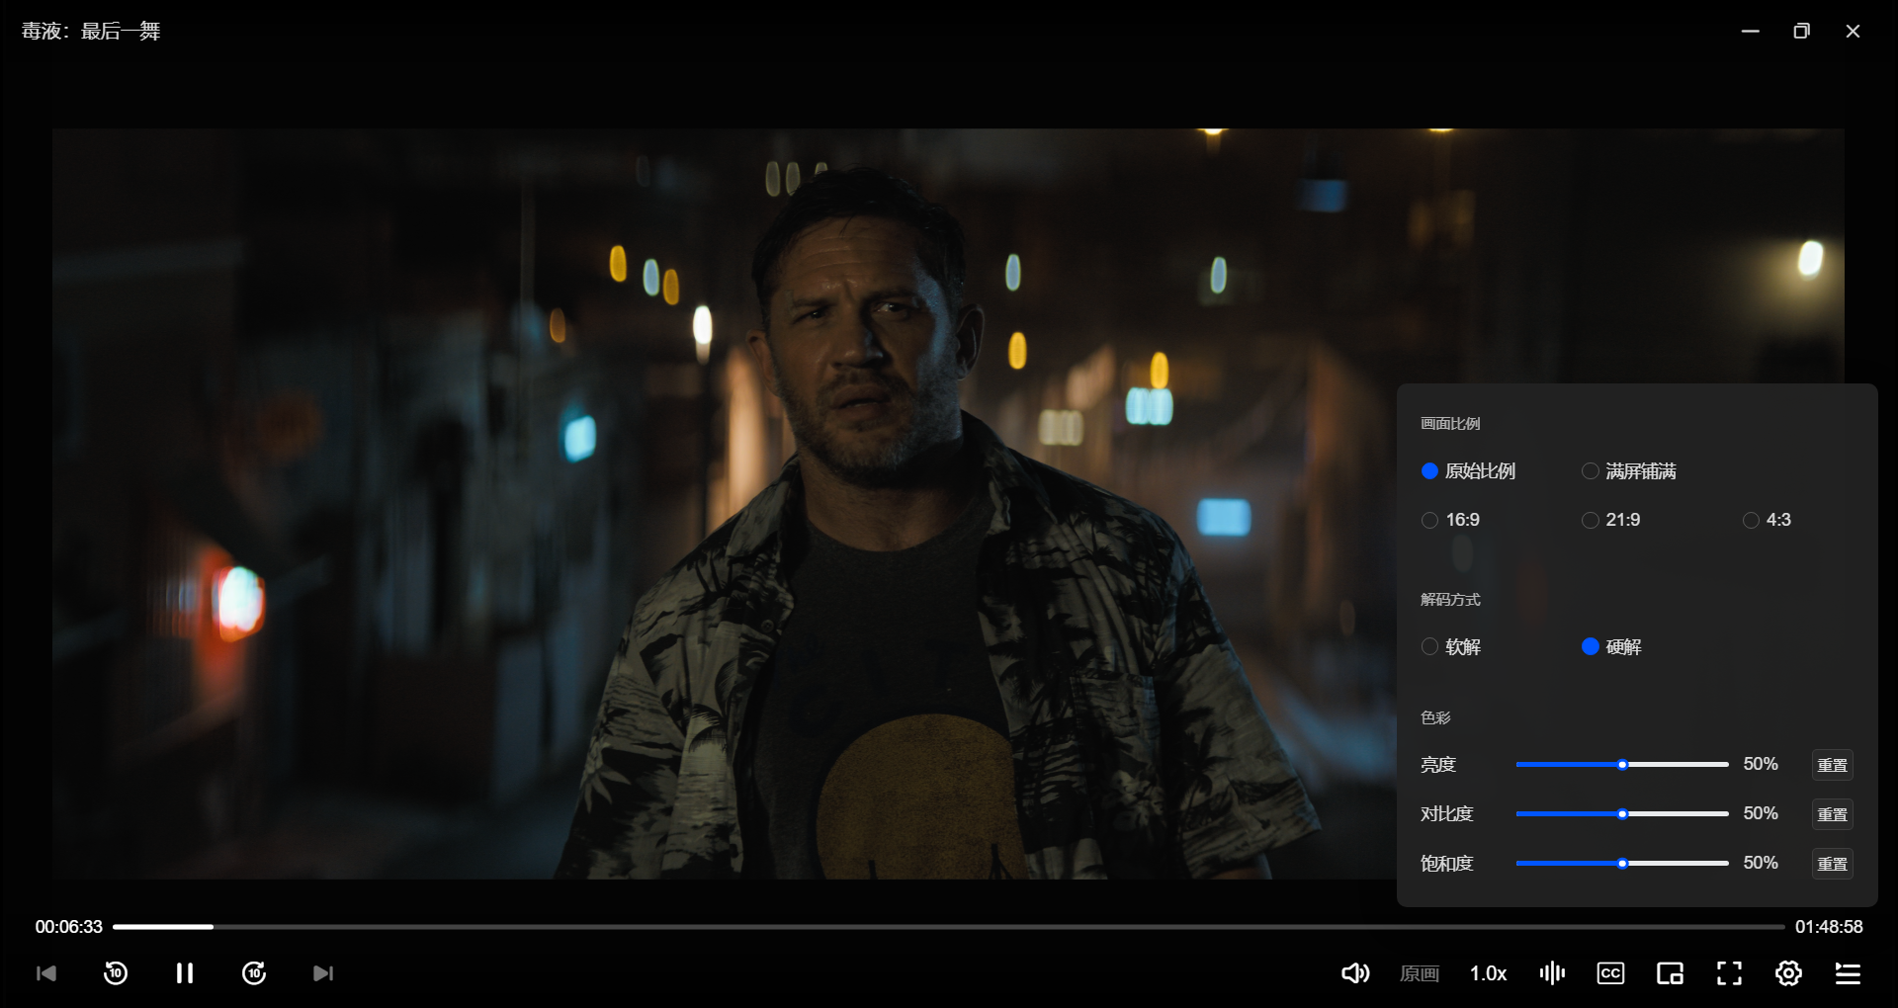1898x1008 pixels.
Task: Reset the 亮度 brightness value
Action: point(1832,765)
